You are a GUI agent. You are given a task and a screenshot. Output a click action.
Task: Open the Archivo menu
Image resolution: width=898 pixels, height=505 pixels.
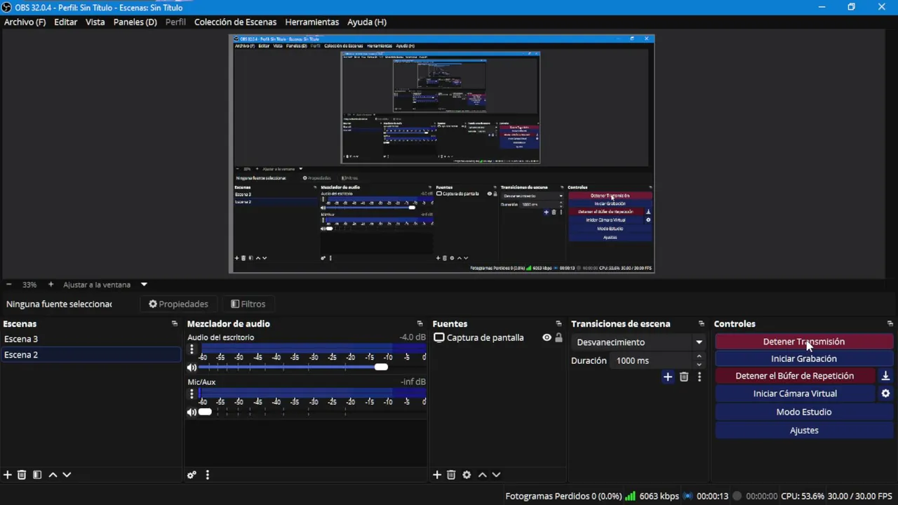[25, 22]
